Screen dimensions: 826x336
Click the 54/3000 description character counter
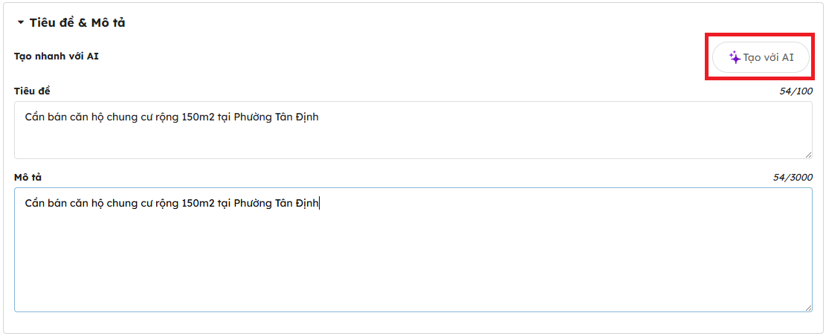tap(791, 177)
